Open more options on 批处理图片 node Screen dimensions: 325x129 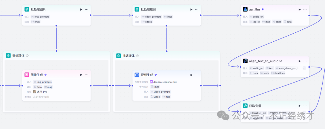[87, 10]
